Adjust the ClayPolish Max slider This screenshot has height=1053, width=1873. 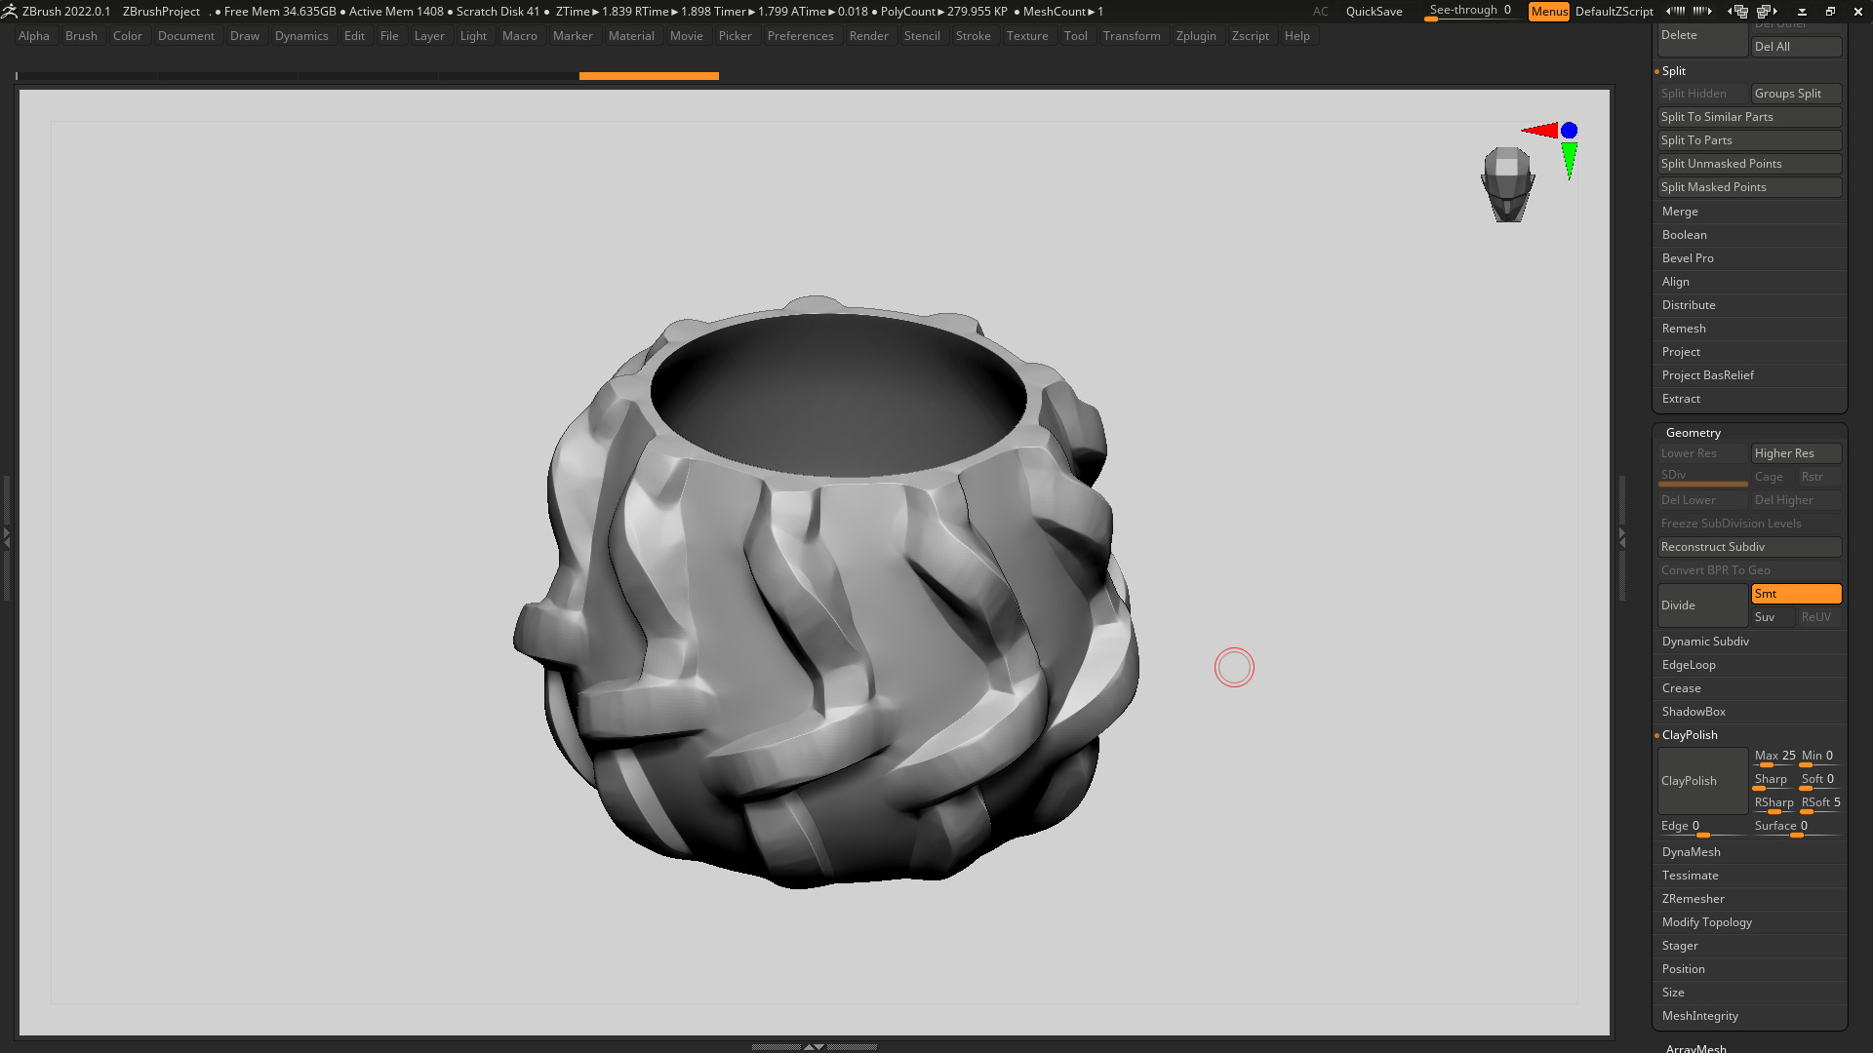1774,757
